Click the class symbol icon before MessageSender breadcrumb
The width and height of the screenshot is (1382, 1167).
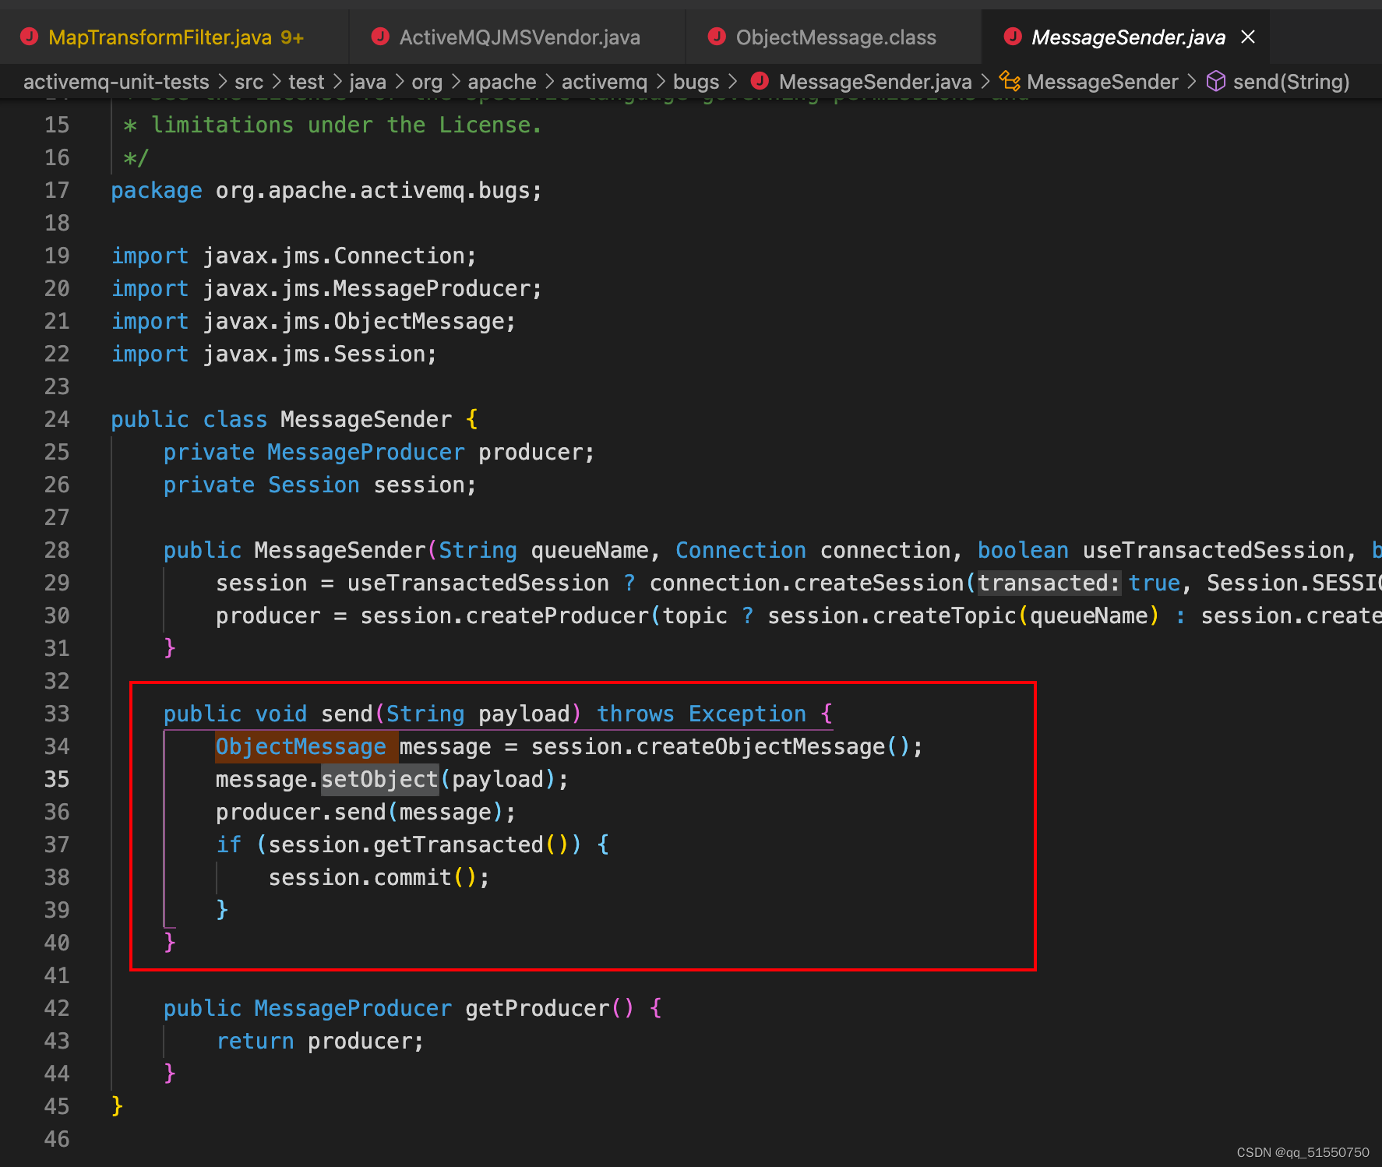click(1010, 81)
